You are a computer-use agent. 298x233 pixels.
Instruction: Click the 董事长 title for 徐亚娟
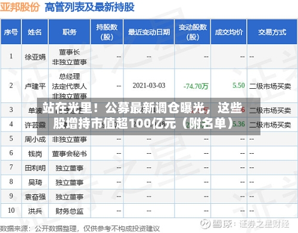(x=69, y=52)
